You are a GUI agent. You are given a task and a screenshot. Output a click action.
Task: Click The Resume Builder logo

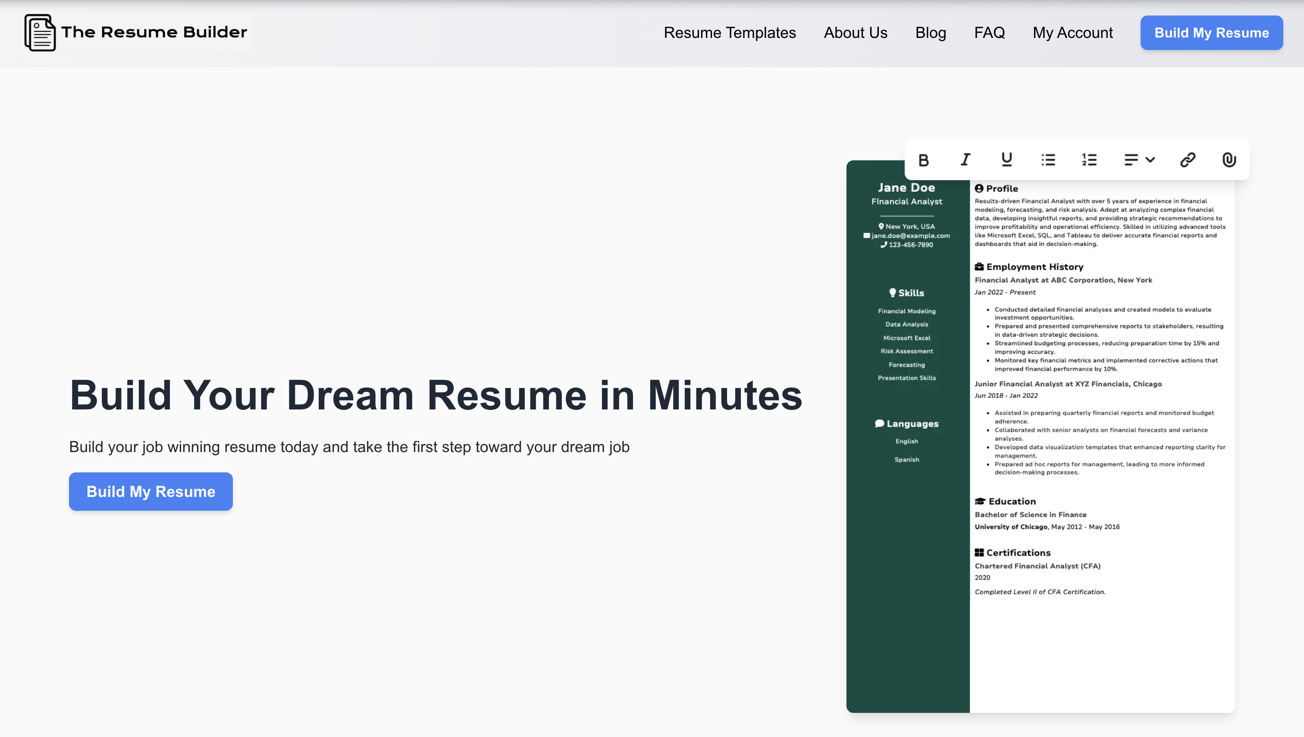coord(136,32)
